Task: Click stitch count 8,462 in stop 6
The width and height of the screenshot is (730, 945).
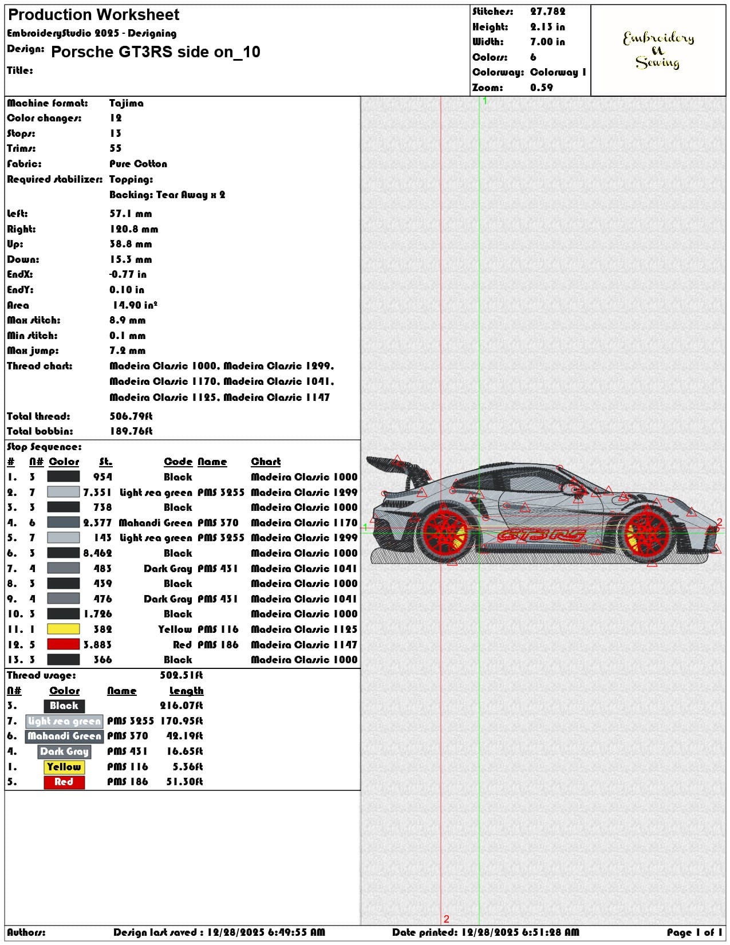Action: click(97, 553)
